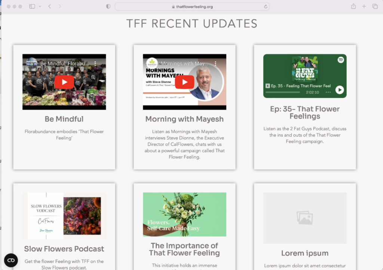Play Ep. 35 Spotify podcast episode

[340, 90]
